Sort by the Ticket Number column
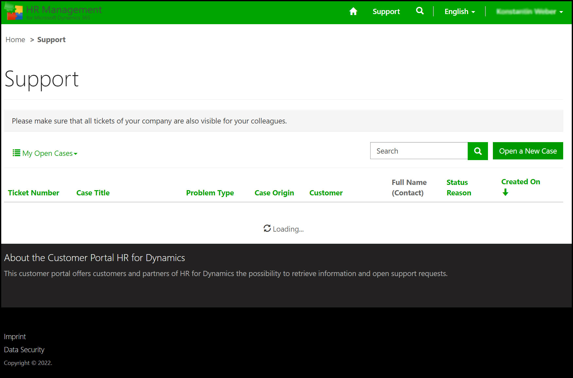Image resolution: width=573 pixels, height=378 pixels. [33, 193]
